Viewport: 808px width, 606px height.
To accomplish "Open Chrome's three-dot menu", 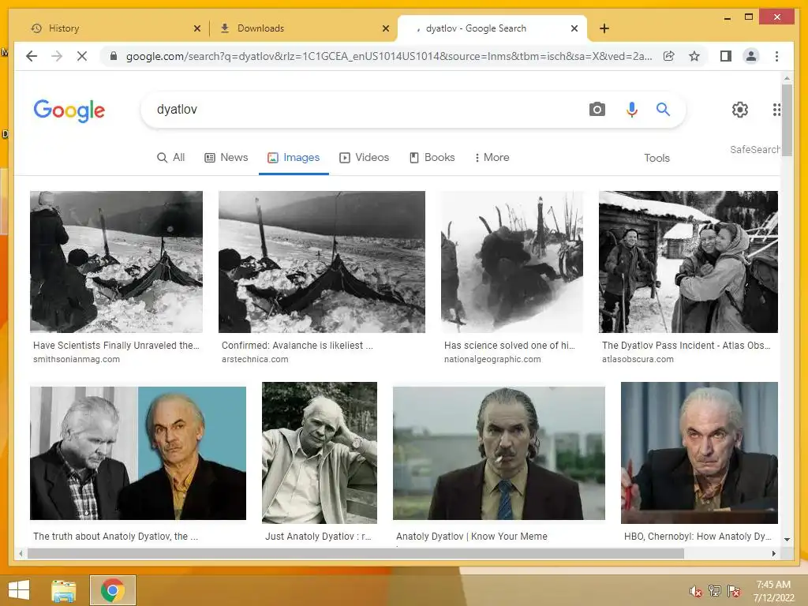I will click(776, 56).
